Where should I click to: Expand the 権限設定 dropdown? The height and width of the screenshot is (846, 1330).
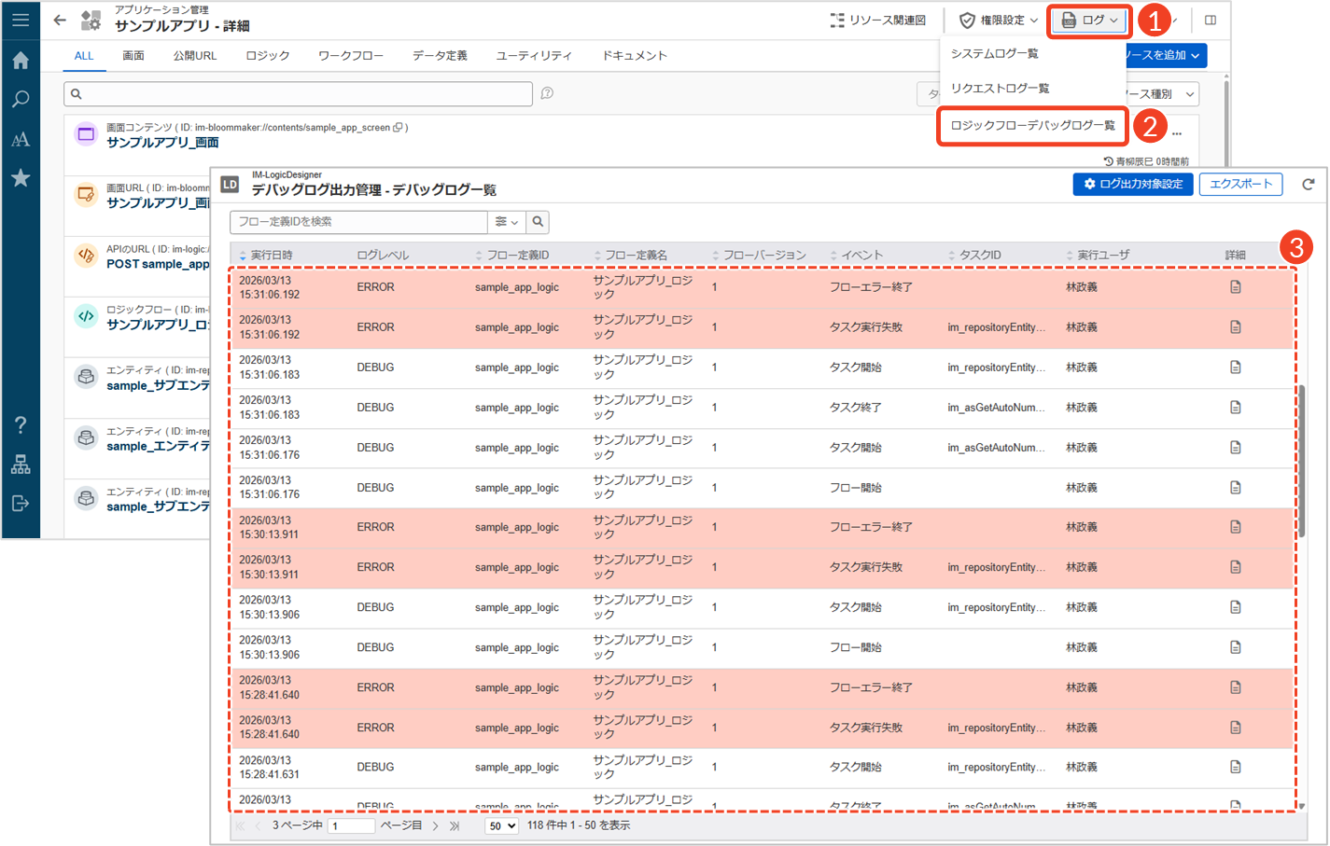click(x=999, y=20)
